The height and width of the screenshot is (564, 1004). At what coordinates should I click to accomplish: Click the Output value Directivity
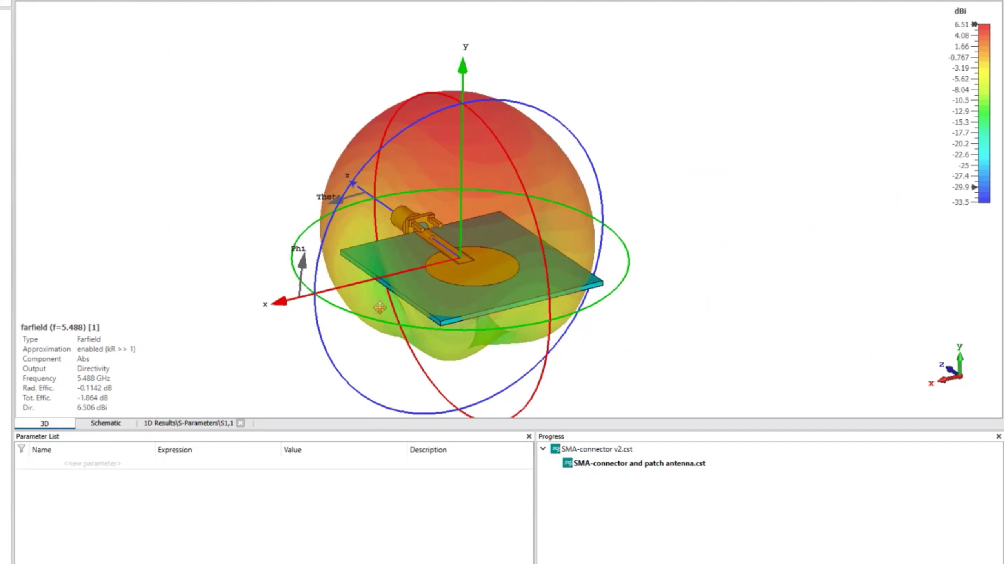point(93,369)
